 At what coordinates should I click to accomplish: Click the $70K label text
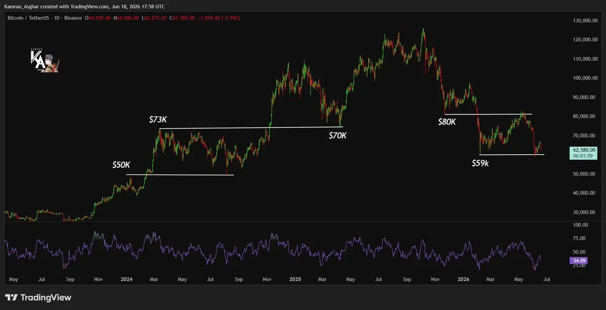coord(337,135)
